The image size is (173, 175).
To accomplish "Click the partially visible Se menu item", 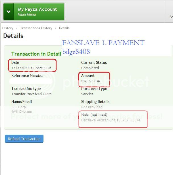I will 171,17.
